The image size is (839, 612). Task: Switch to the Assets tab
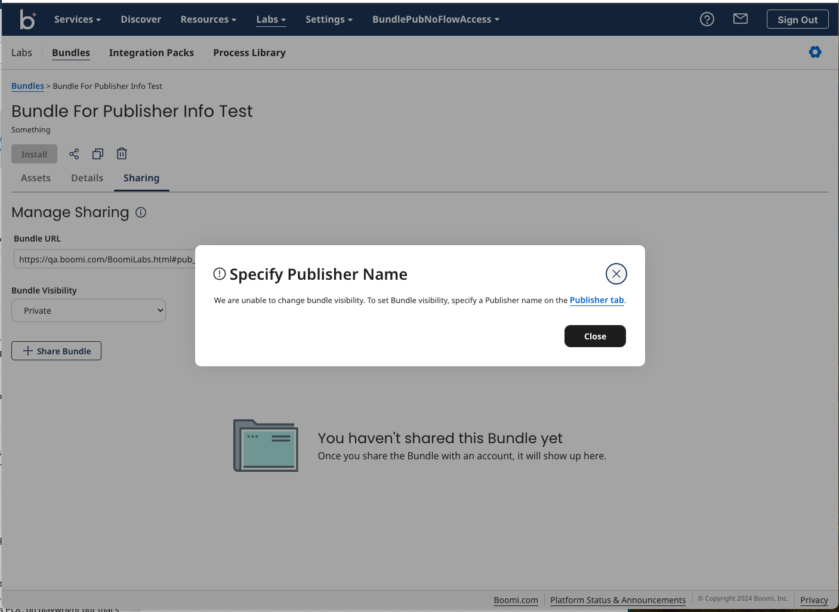click(x=36, y=178)
